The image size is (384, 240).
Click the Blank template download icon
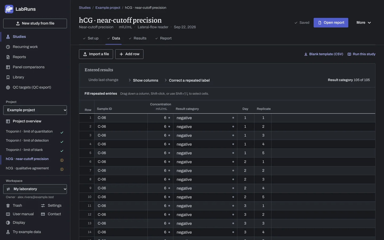pos(306,54)
